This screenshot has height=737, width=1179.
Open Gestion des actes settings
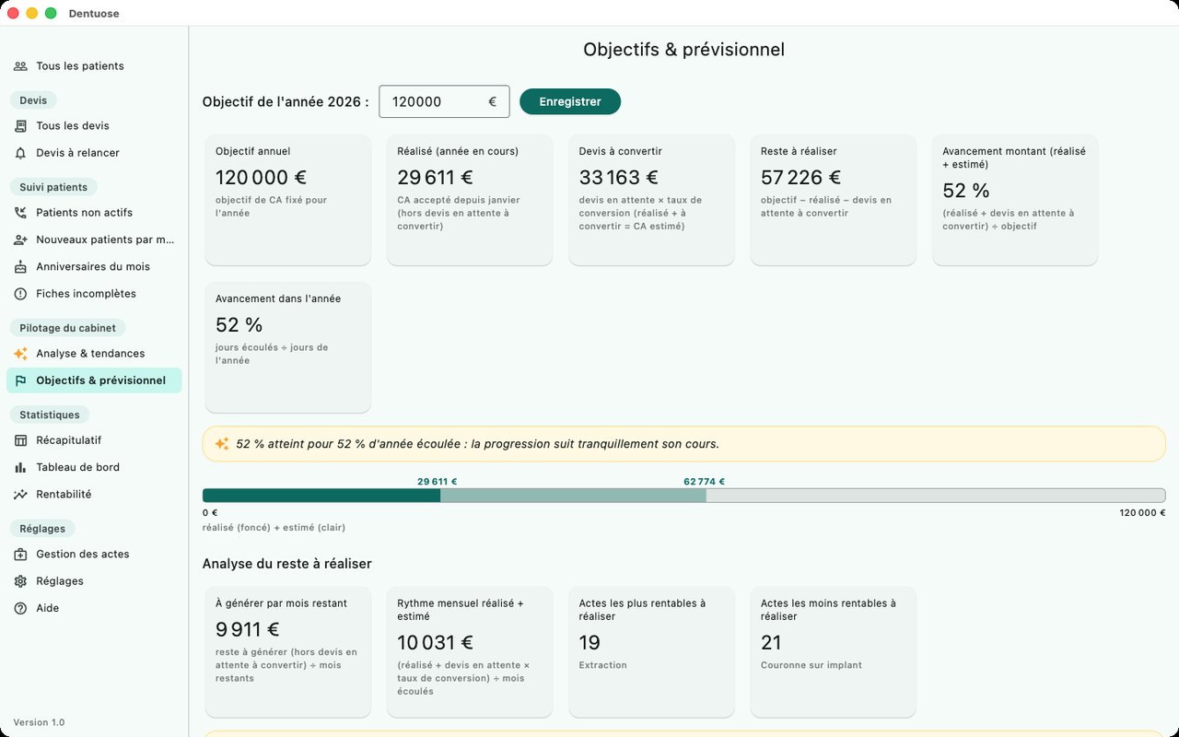94,555
